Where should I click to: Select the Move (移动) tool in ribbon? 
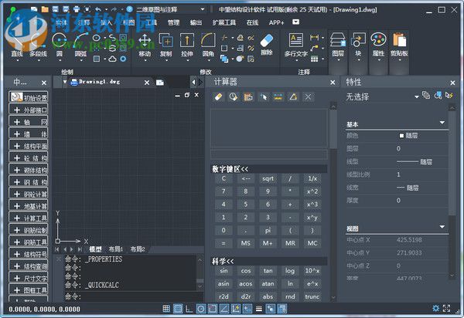coord(145,46)
